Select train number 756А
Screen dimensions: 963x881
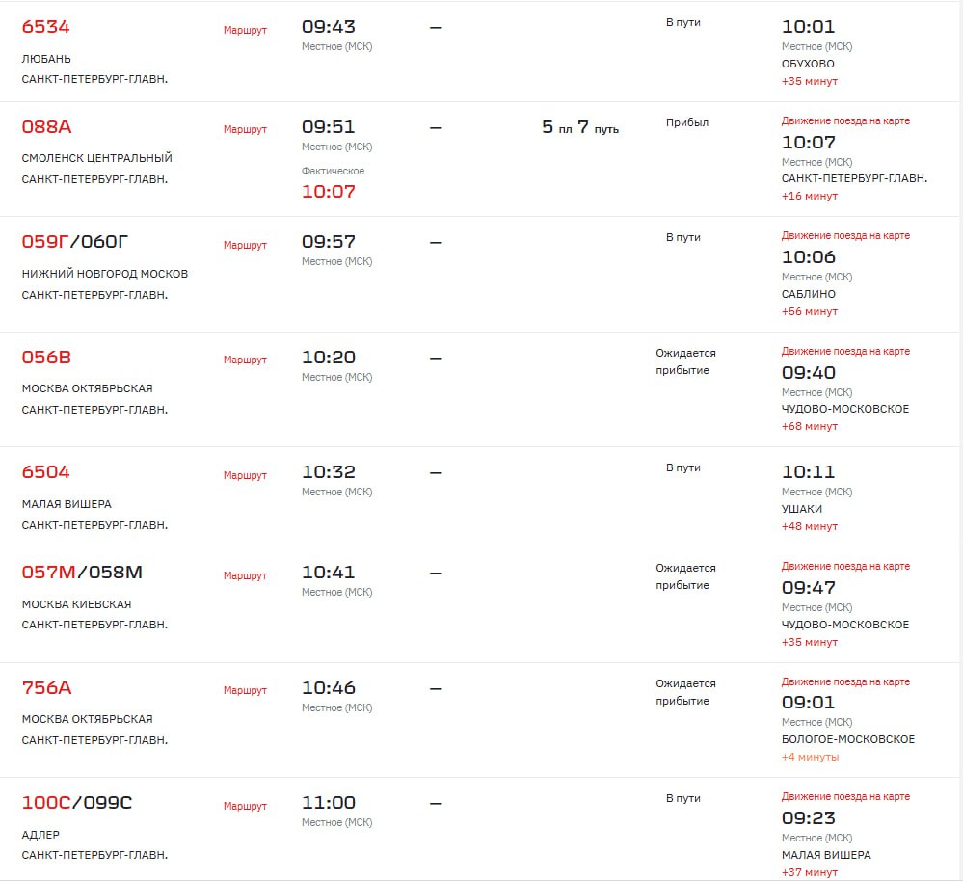pyautogui.click(x=46, y=687)
